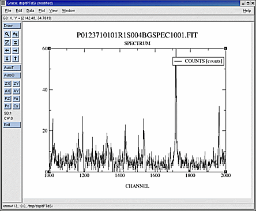
Task: Click the ZX zoom x-axis button
Action: 7,84
